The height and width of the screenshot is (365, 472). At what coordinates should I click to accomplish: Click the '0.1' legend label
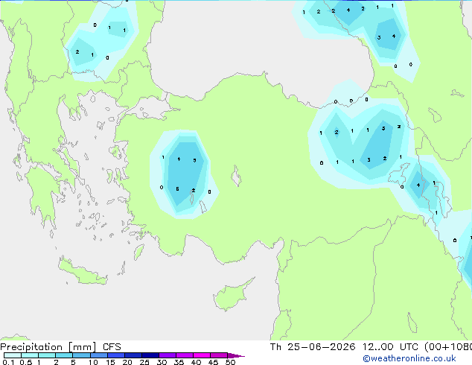(x=8, y=362)
